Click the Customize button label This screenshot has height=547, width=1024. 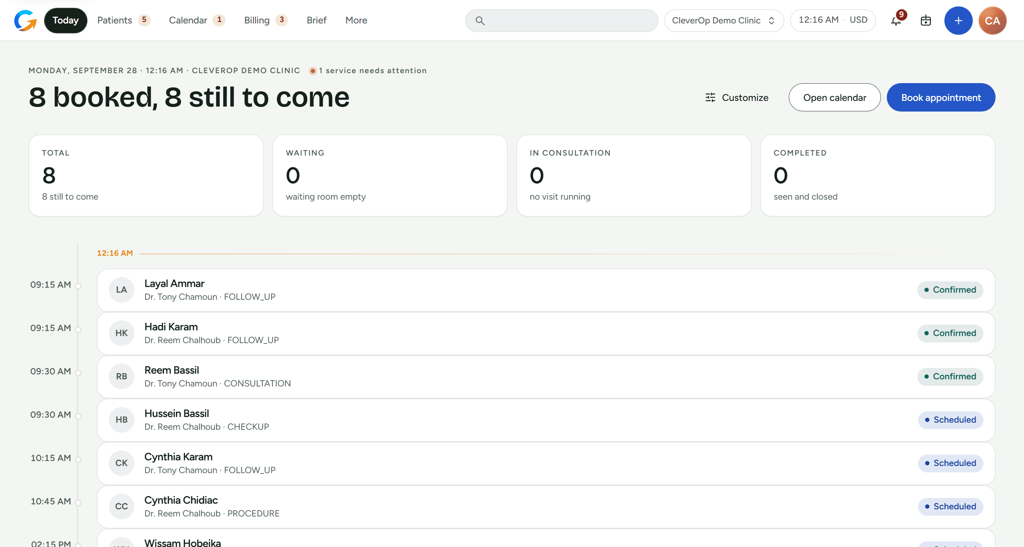pos(745,98)
